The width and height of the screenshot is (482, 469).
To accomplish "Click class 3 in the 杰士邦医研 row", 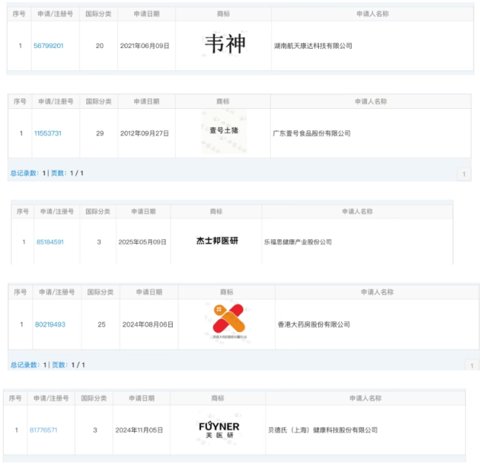I will point(99,242).
